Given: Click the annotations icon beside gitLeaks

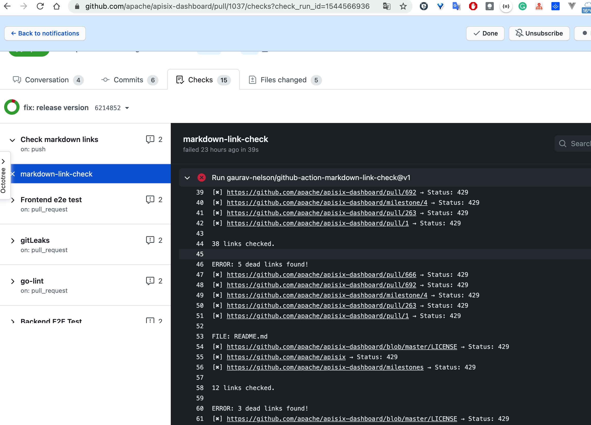Looking at the screenshot, I should click(x=150, y=240).
